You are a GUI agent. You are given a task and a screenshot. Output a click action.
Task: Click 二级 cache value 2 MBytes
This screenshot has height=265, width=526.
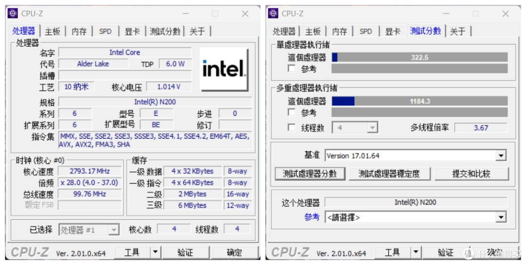[x=192, y=194]
